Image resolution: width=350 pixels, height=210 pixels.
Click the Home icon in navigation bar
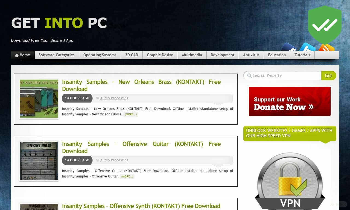point(17,55)
